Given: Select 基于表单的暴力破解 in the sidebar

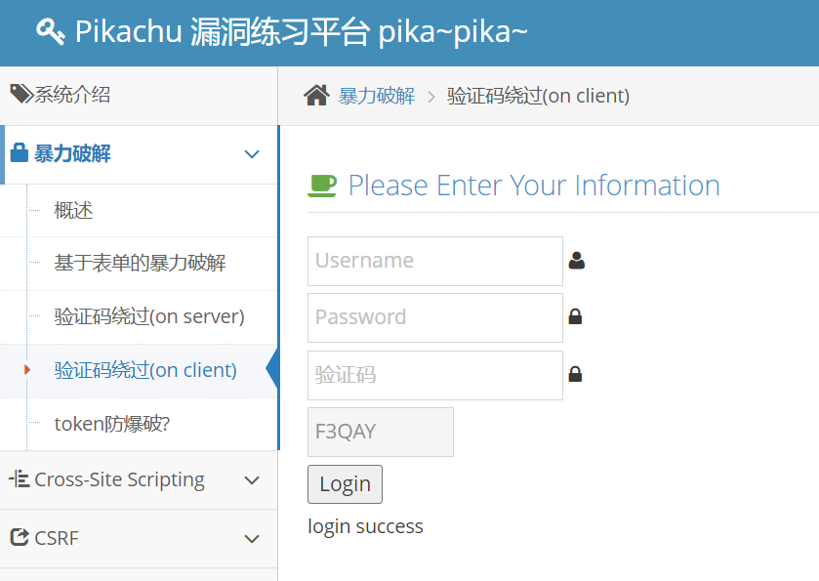Looking at the screenshot, I should [140, 263].
